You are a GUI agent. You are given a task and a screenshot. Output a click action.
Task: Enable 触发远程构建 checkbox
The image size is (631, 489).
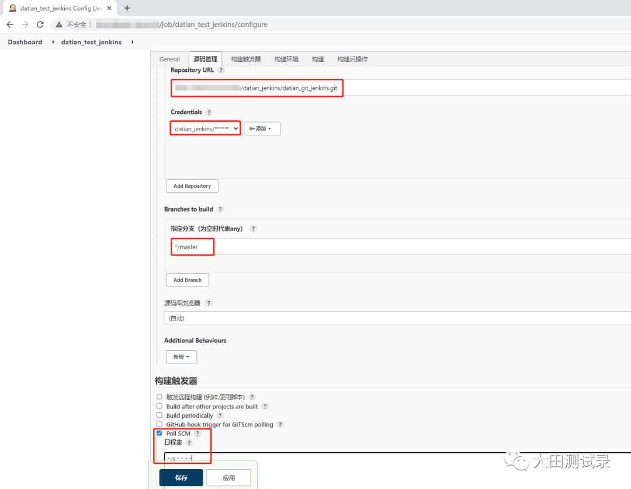point(160,397)
